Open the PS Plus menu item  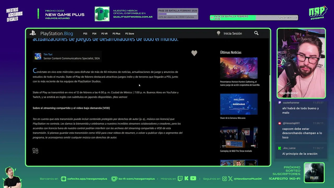116,34
